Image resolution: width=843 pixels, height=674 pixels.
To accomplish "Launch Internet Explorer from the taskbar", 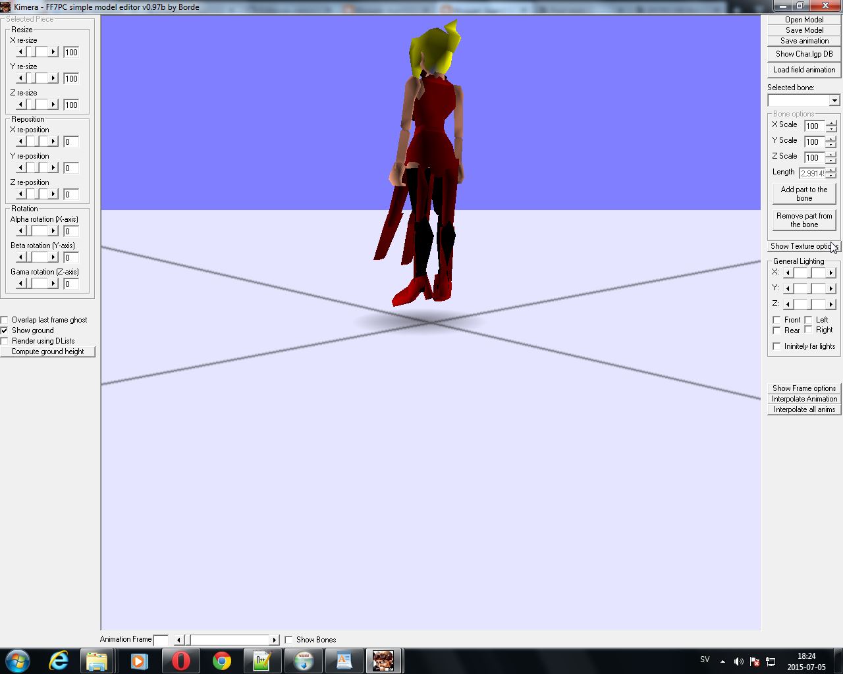I will 59,661.
